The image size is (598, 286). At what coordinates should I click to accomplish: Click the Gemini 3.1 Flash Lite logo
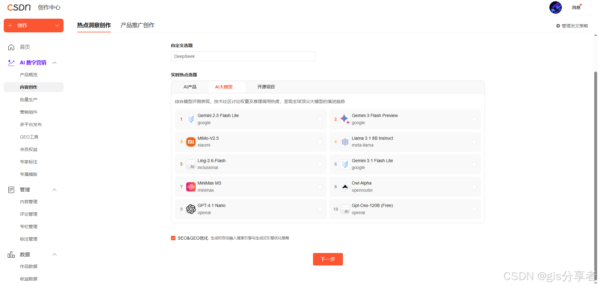[345, 164]
